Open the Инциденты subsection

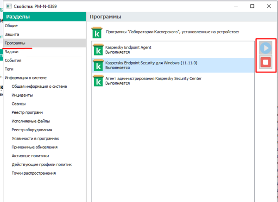[22, 95]
